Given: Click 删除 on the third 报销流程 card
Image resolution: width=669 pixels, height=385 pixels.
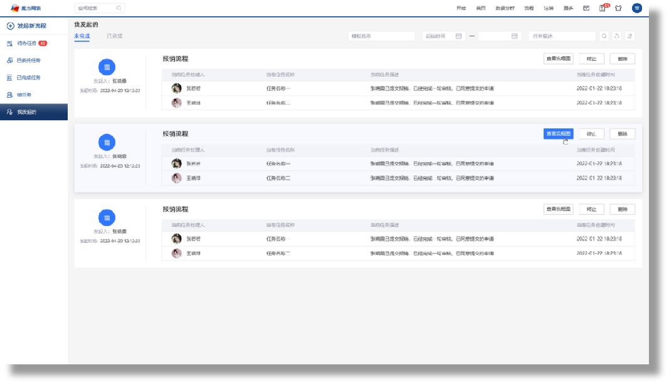Looking at the screenshot, I should coord(622,209).
